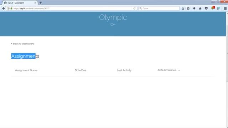228x128 pixels.
Task: Go back with the browser back arrow
Action: 4,9
